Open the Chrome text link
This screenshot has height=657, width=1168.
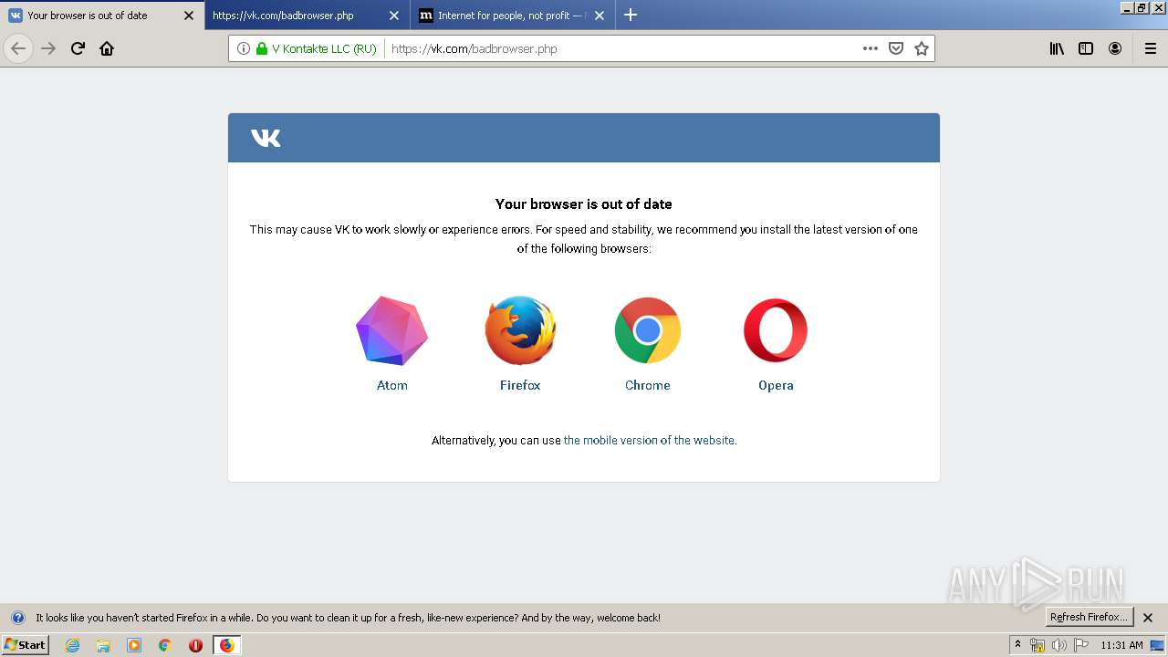coord(648,385)
